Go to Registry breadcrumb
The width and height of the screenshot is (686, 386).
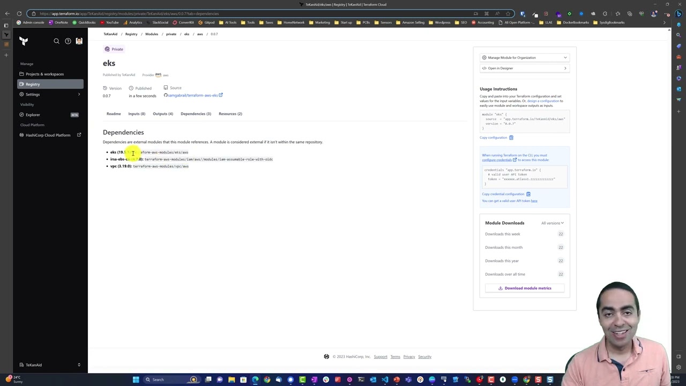tap(131, 34)
